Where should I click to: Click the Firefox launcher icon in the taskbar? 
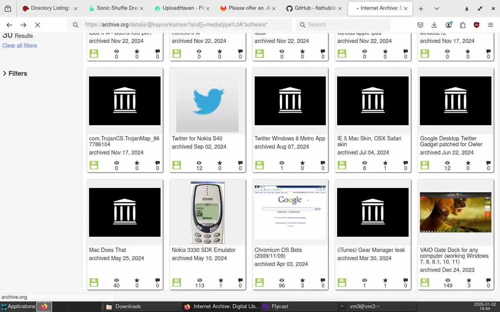coord(44,307)
